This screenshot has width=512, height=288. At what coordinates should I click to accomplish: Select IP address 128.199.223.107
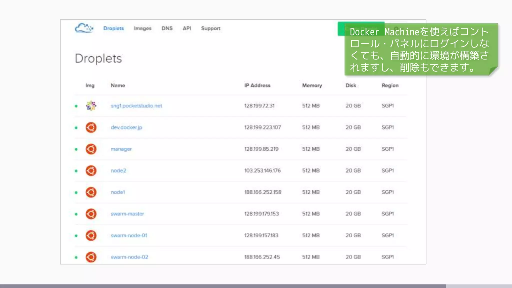pyautogui.click(x=263, y=127)
